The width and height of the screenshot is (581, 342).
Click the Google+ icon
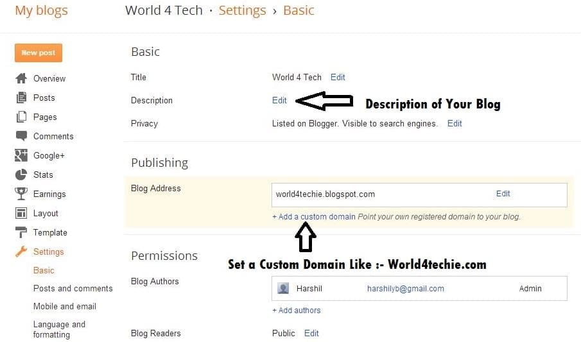click(x=21, y=155)
